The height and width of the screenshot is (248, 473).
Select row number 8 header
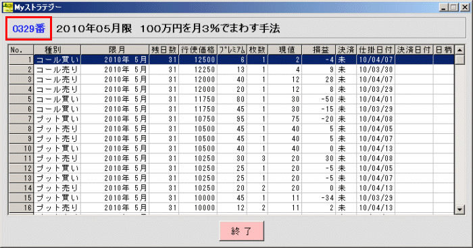[21, 129]
